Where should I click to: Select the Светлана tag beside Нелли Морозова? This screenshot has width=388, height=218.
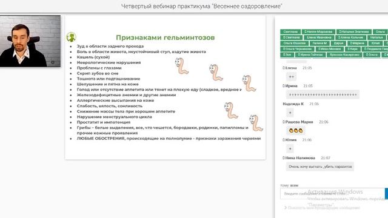[290, 31]
